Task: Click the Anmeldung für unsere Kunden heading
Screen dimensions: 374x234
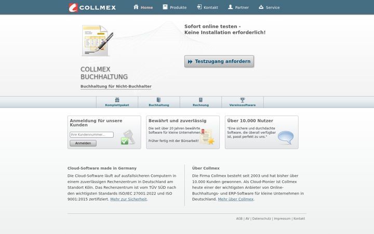Action: [96, 123]
